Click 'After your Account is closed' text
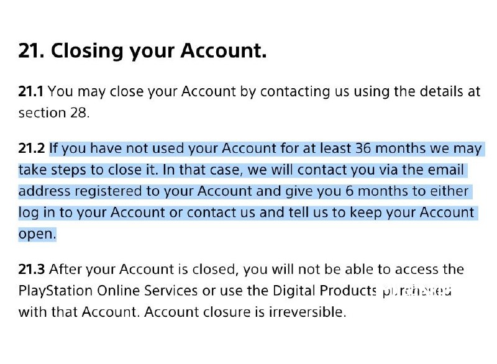This screenshot has height=364, width=497. [x=144, y=270]
